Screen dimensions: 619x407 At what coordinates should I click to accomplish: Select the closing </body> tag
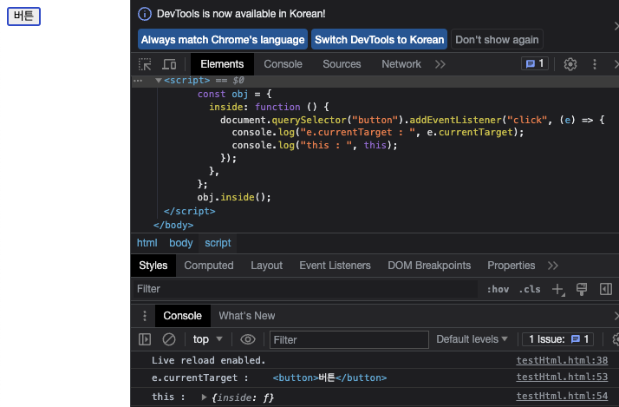click(x=173, y=225)
